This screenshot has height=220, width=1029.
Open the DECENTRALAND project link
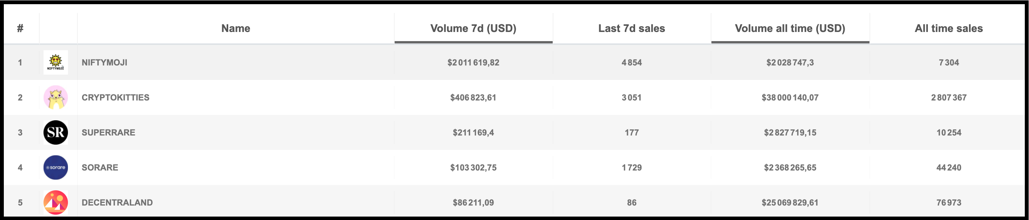click(x=118, y=202)
